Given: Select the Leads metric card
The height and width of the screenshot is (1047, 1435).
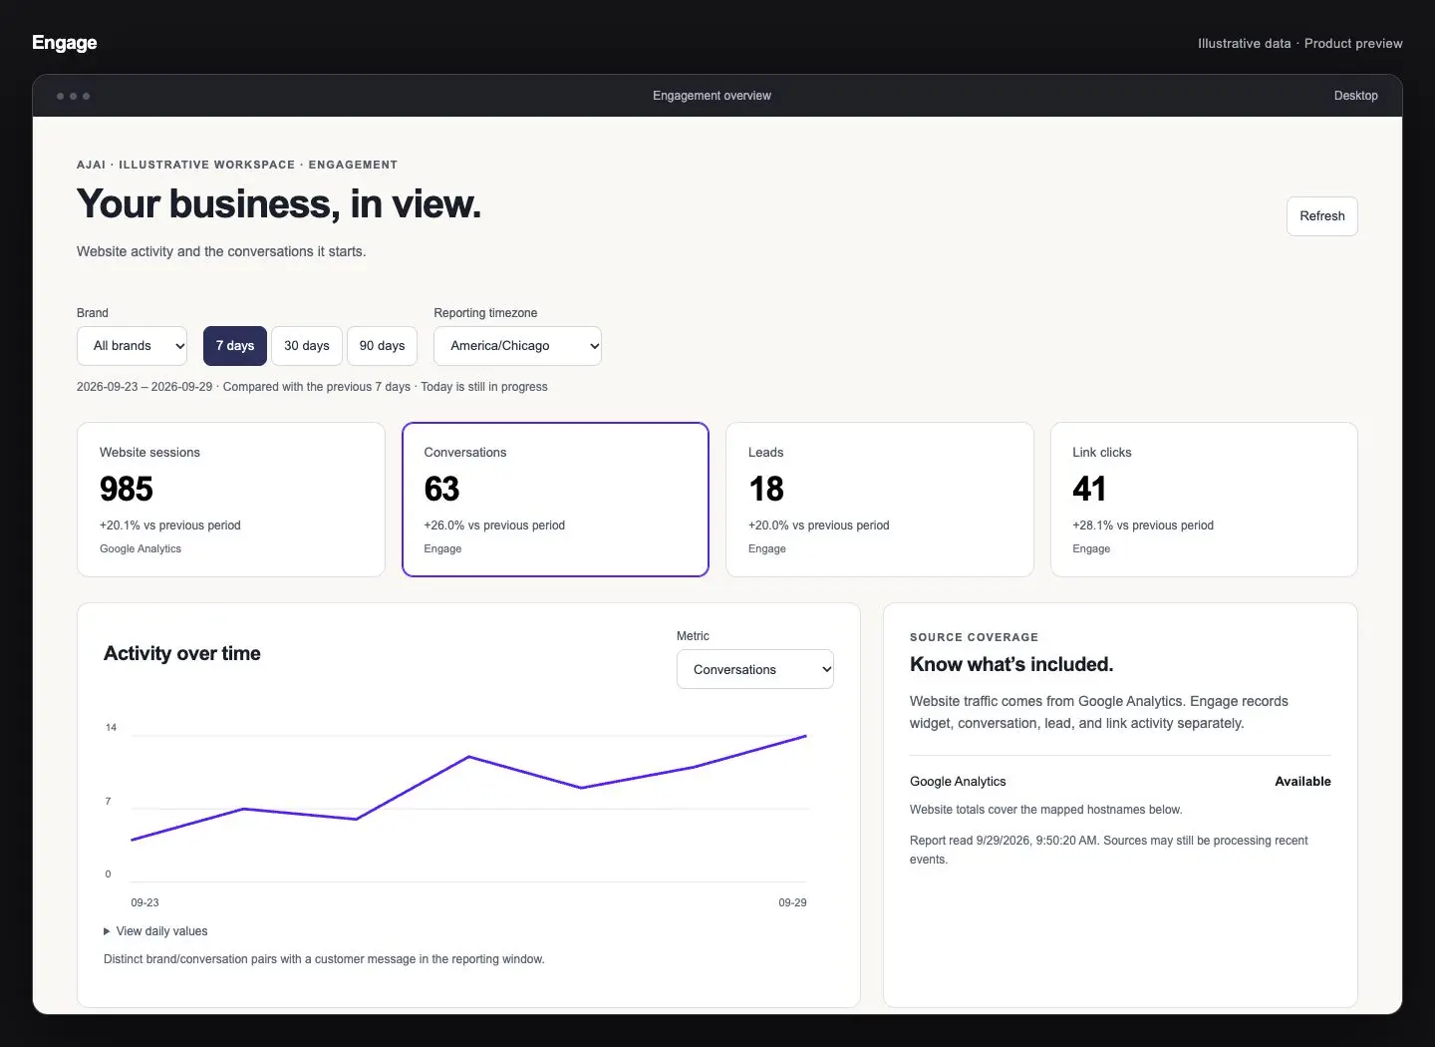Looking at the screenshot, I should tap(880, 500).
